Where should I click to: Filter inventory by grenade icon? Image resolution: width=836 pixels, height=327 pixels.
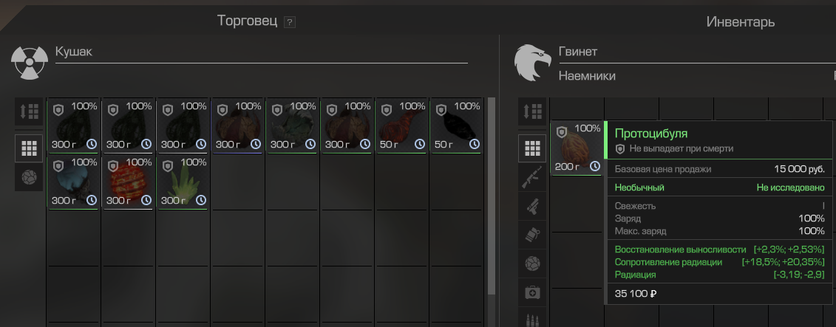pyautogui.click(x=532, y=235)
